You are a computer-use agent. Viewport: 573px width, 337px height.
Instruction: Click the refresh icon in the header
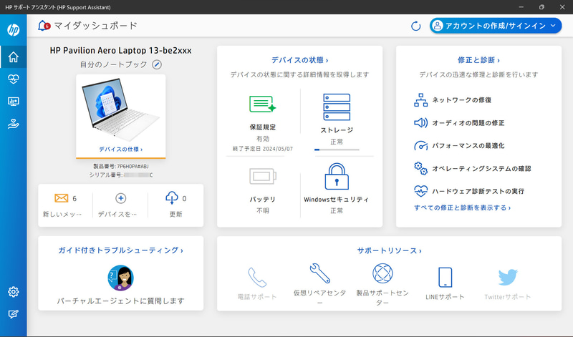pos(415,26)
